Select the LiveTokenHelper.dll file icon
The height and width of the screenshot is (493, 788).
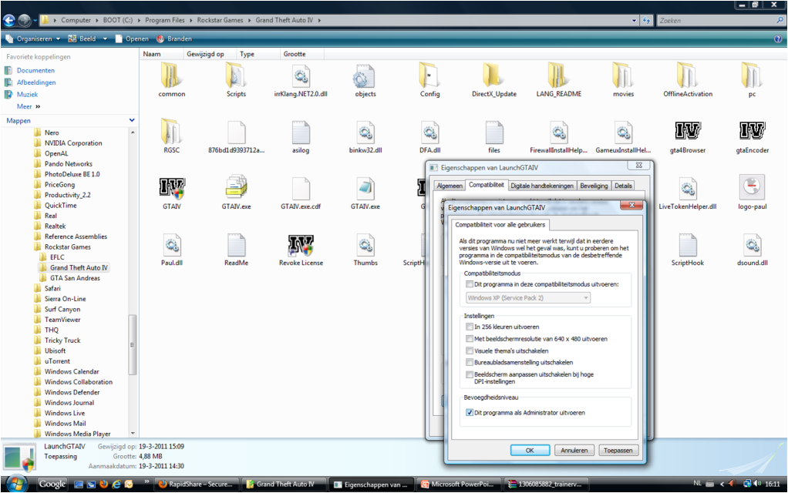(x=687, y=188)
